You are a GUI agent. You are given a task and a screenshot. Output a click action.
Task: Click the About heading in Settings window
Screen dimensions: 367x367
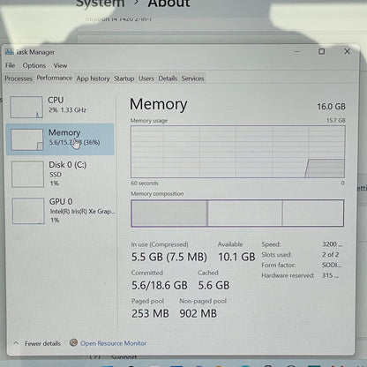169,4
